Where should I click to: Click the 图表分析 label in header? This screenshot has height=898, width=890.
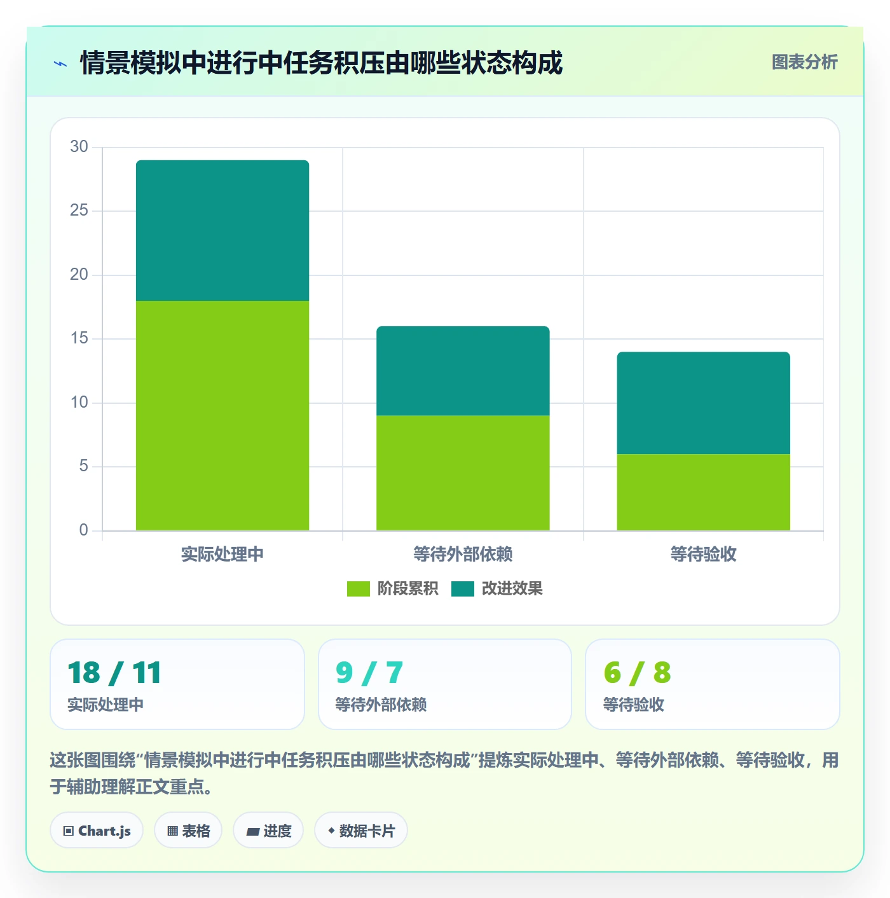click(x=804, y=62)
